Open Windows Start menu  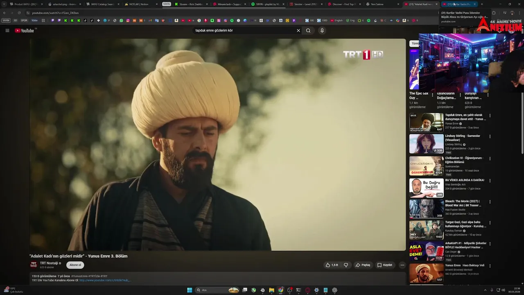pos(190,290)
